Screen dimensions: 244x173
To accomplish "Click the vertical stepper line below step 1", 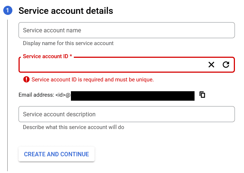I will coord(7,95).
